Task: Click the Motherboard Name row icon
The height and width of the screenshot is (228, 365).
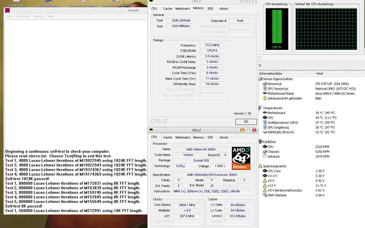Action: 265,93
